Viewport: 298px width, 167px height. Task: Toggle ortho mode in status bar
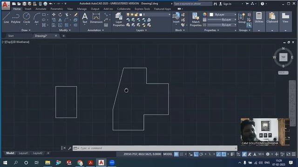pos(196,154)
